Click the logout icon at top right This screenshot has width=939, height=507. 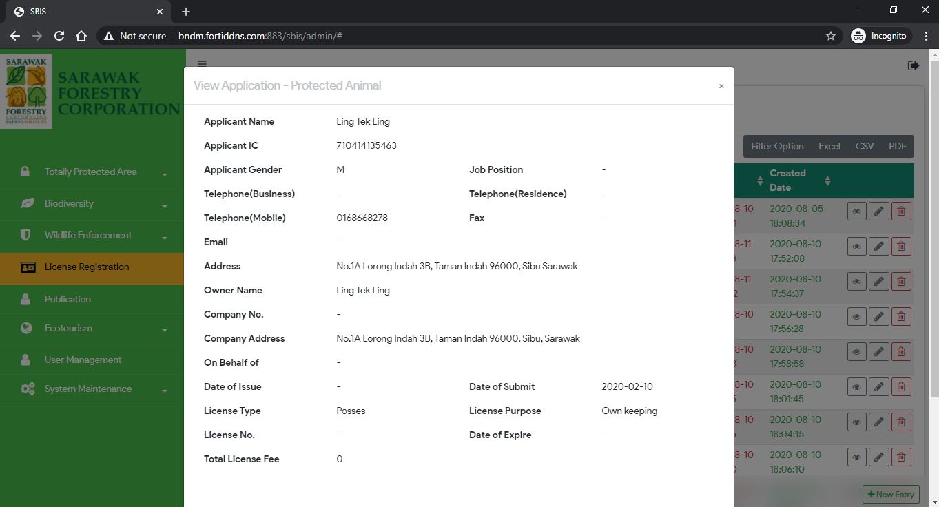pyautogui.click(x=914, y=65)
